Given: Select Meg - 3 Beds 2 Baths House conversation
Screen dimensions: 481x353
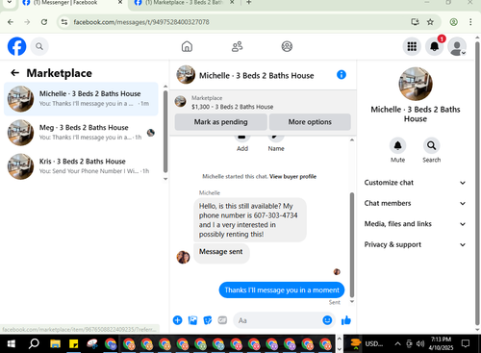Looking at the screenshot, I should [x=81, y=133].
